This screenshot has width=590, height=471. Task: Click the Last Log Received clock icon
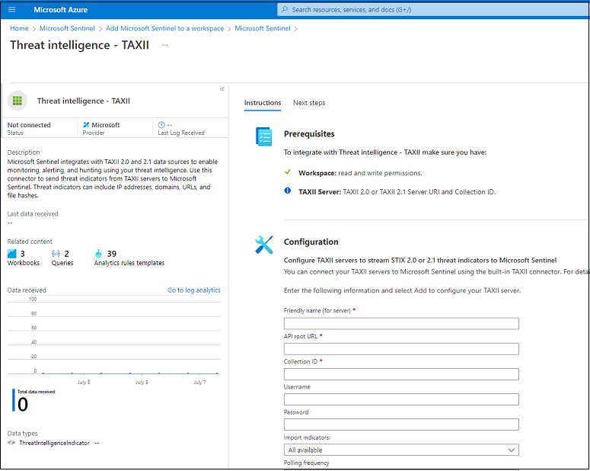[x=161, y=125]
